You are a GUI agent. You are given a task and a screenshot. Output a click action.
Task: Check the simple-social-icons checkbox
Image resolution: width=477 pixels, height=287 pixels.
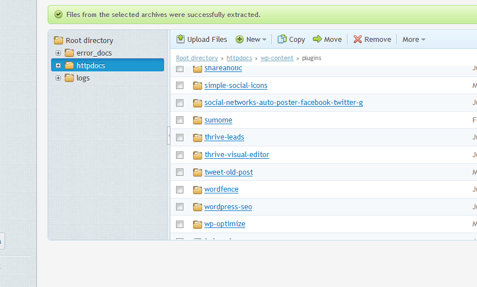(180, 85)
